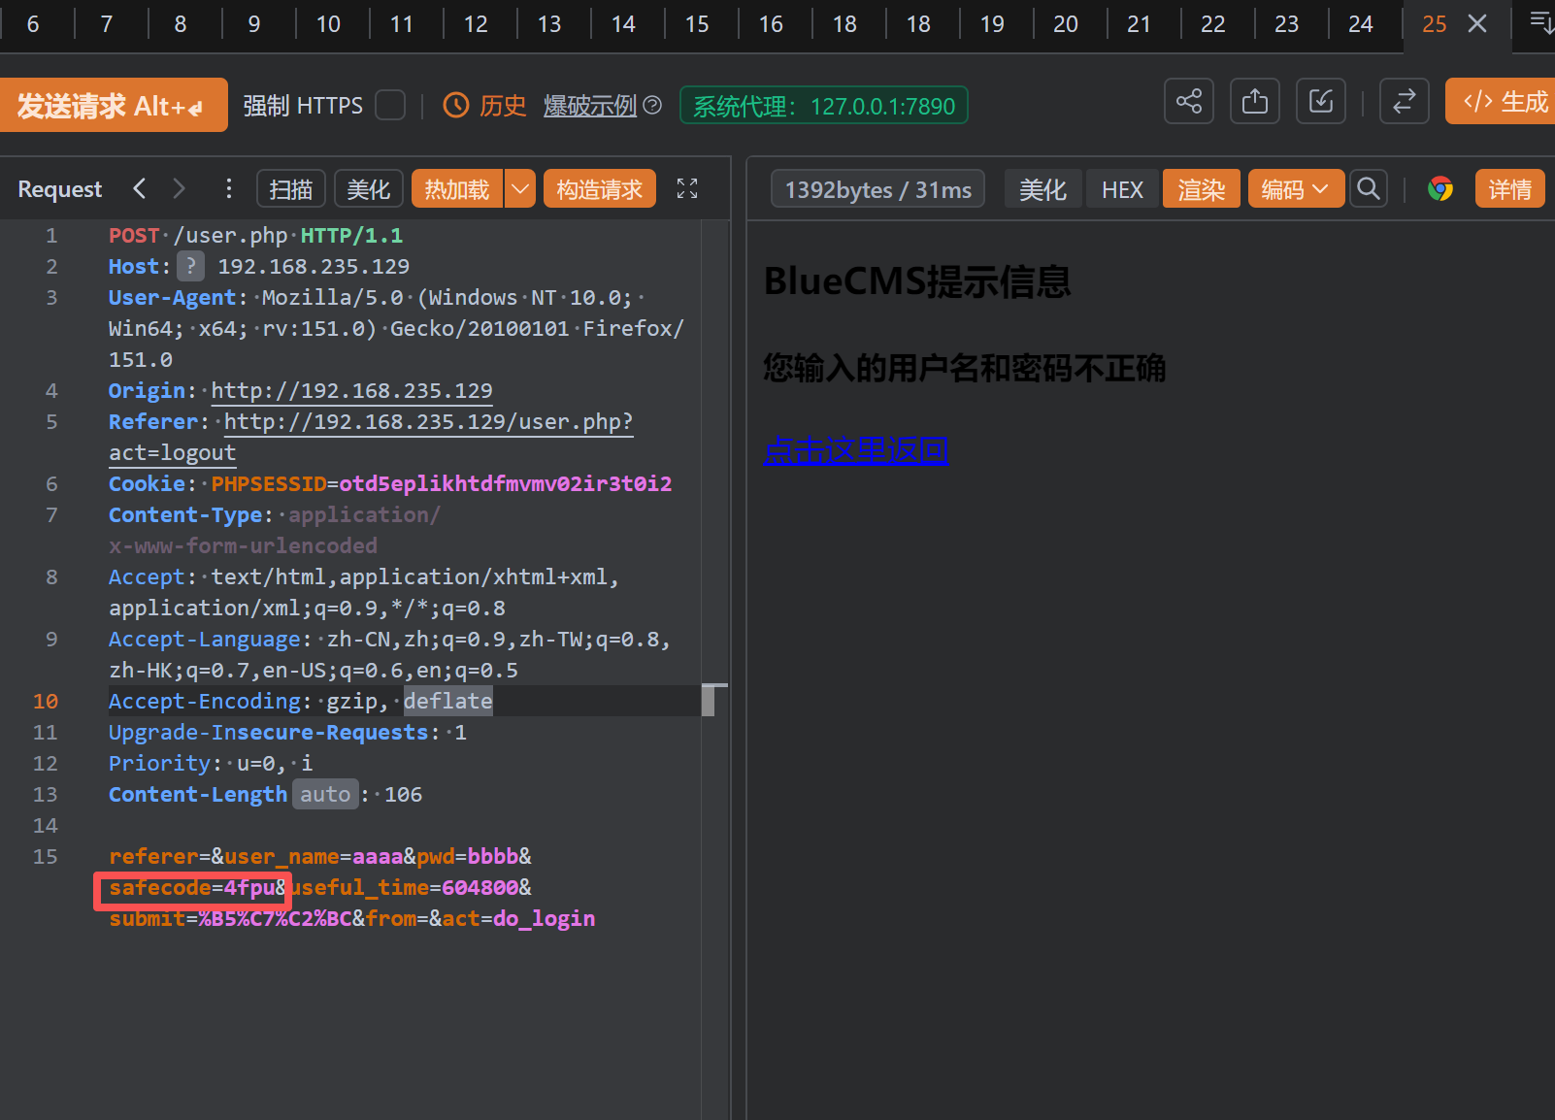The image size is (1555, 1120).
Task: Expand the Request editor to fullscreen
Action: click(x=687, y=188)
